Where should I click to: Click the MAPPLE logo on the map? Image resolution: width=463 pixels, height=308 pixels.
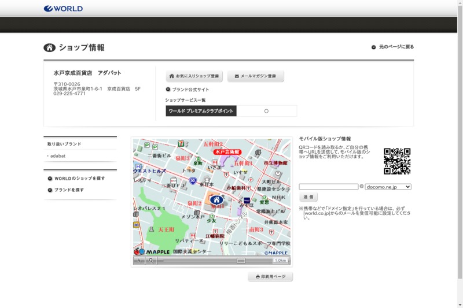(152, 252)
